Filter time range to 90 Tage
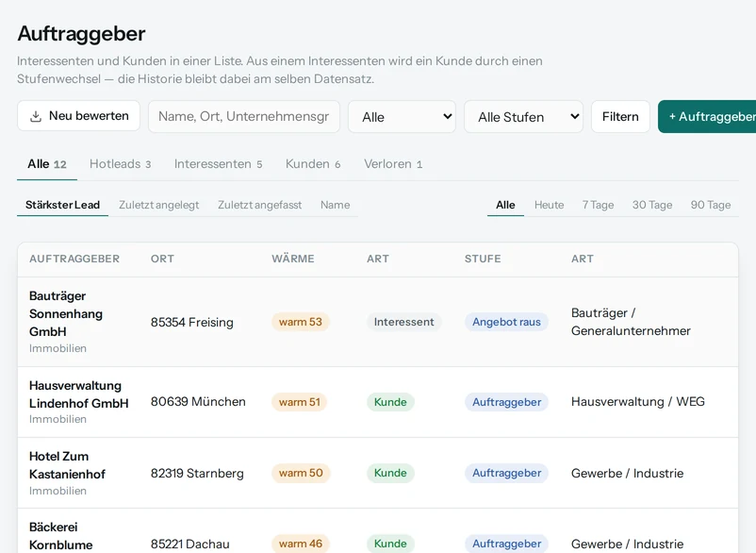Viewport: 756px width, 553px height. click(x=710, y=205)
